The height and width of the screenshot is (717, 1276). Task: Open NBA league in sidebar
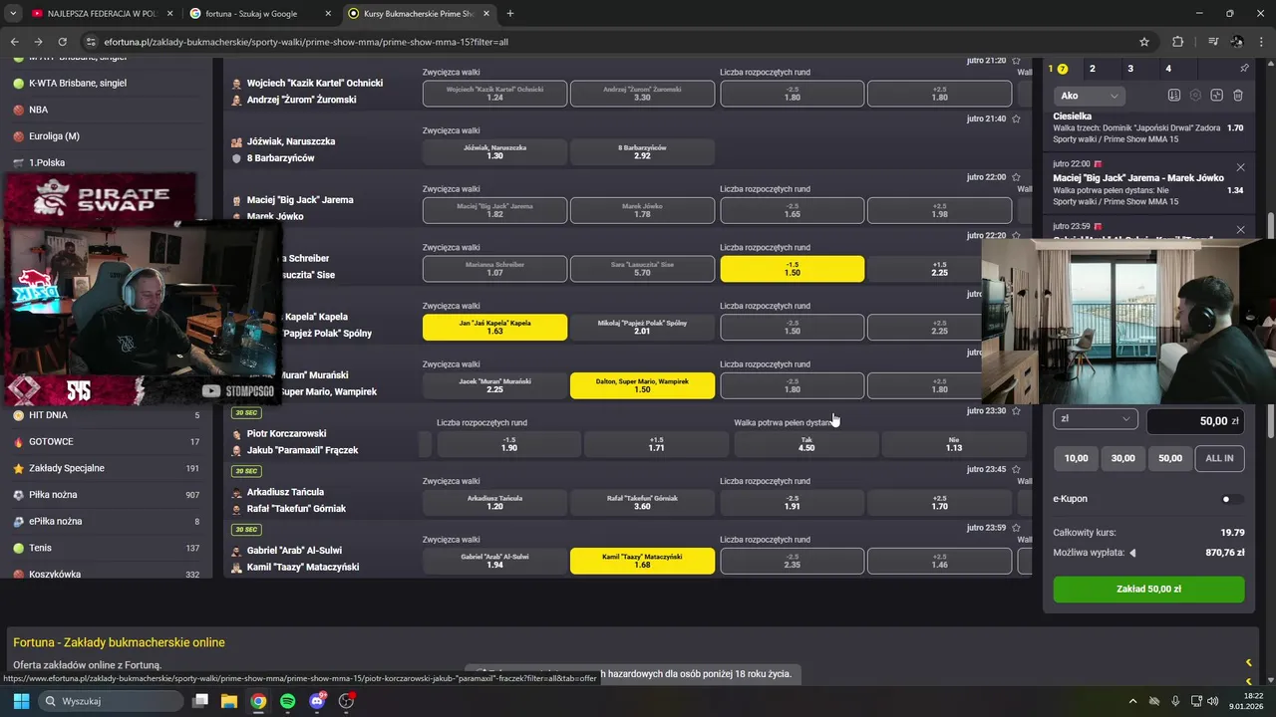[x=106, y=110]
